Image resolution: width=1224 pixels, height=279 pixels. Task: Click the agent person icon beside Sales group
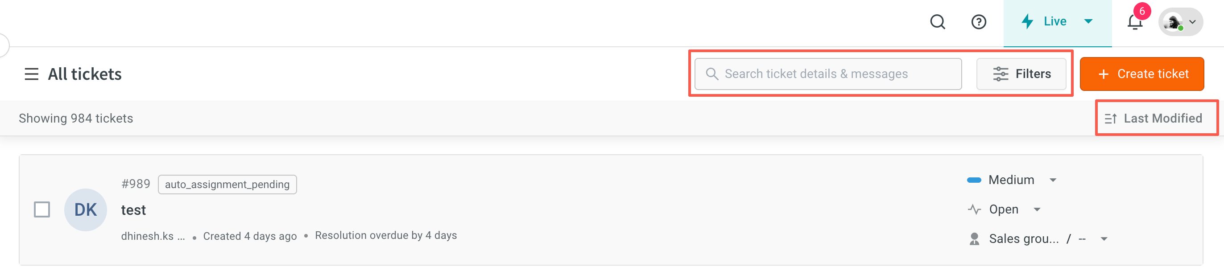click(x=974, y=239)
